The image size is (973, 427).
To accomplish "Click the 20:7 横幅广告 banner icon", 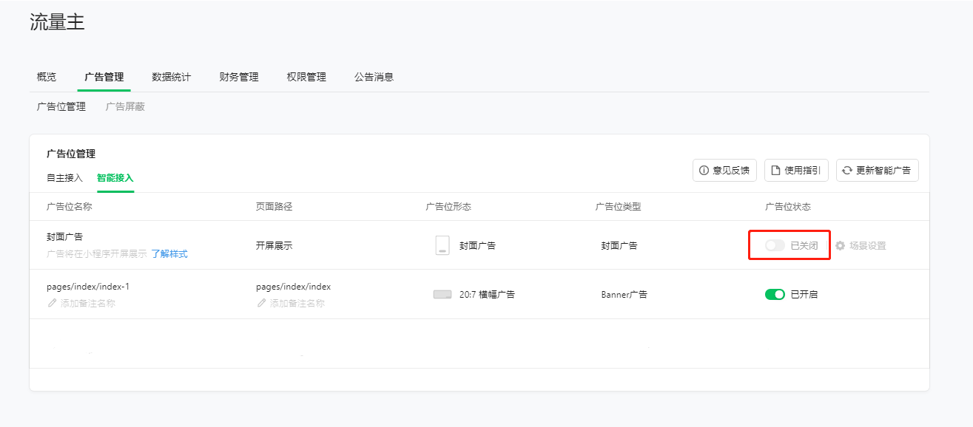I will (x=442, y=294).
